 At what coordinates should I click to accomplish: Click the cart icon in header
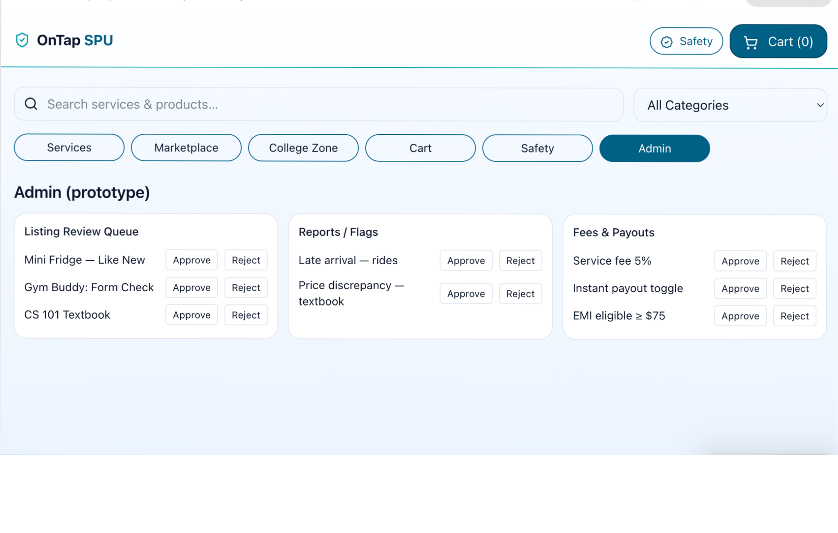[x=750, y=42]
